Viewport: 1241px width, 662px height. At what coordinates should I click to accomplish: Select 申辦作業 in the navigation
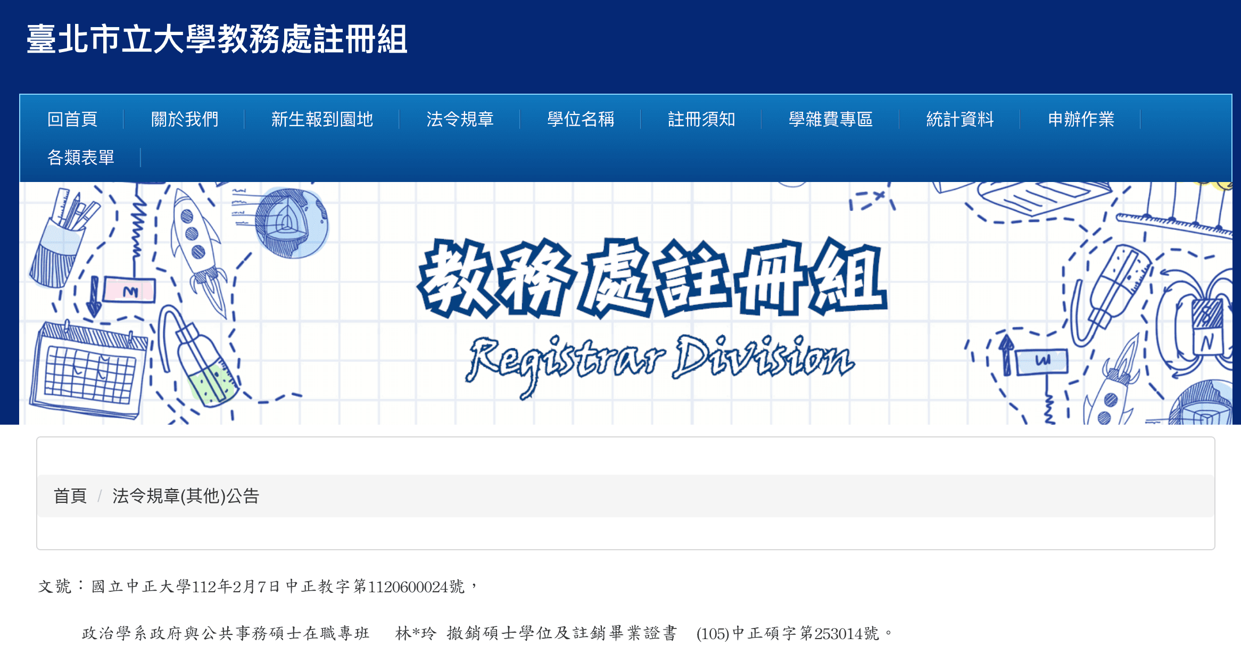tap(1081, 119)
